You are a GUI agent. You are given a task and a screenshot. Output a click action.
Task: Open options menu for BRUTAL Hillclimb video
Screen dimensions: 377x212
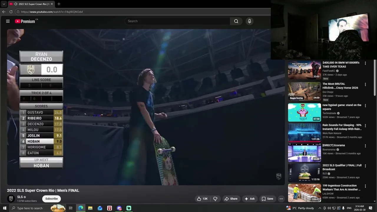(x=365, y=85)
